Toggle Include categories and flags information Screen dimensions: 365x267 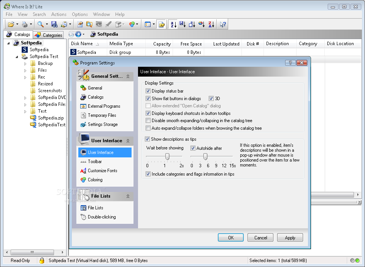tap(148, 174)
